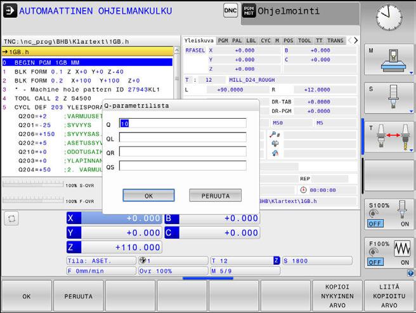Expand the M panel dropdown arrow
This screenshot has height=313, width=416.
click(411, 73)
